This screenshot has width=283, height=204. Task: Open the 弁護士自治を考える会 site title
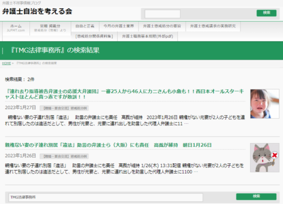pos(37,11)
